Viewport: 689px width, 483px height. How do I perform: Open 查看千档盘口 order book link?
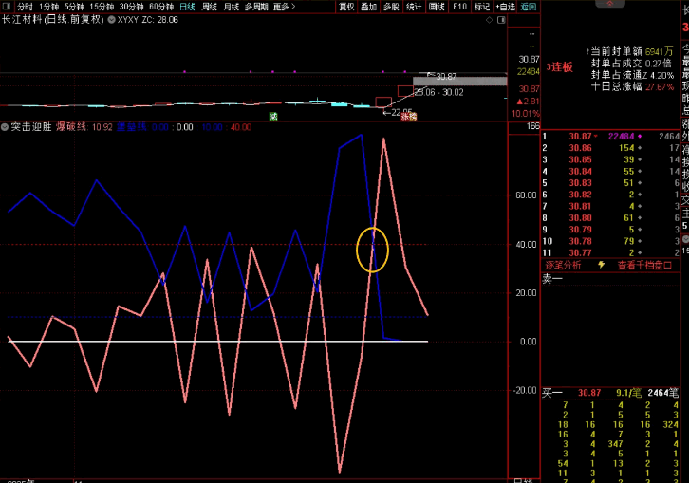[x=645, y=265]
